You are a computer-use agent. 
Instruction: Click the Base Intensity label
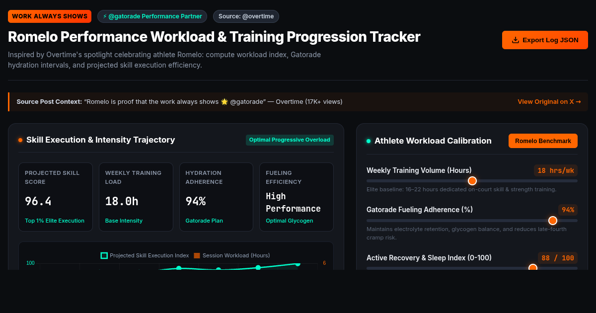point(124,221)
